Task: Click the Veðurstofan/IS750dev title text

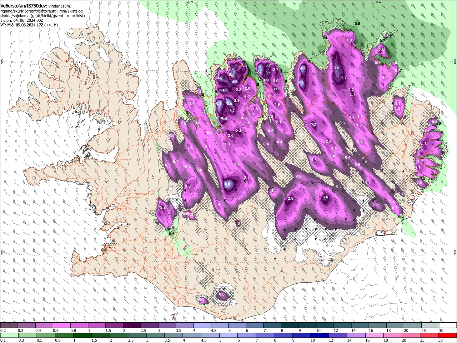Action: [x=23, y=6]
